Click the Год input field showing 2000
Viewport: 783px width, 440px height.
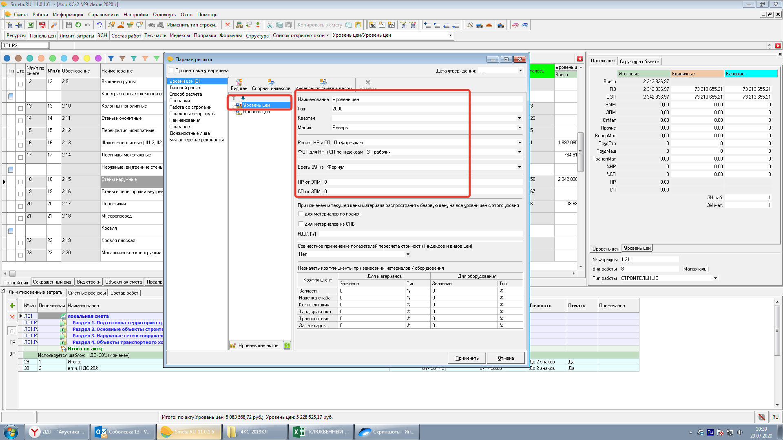(x=427, y=109)
